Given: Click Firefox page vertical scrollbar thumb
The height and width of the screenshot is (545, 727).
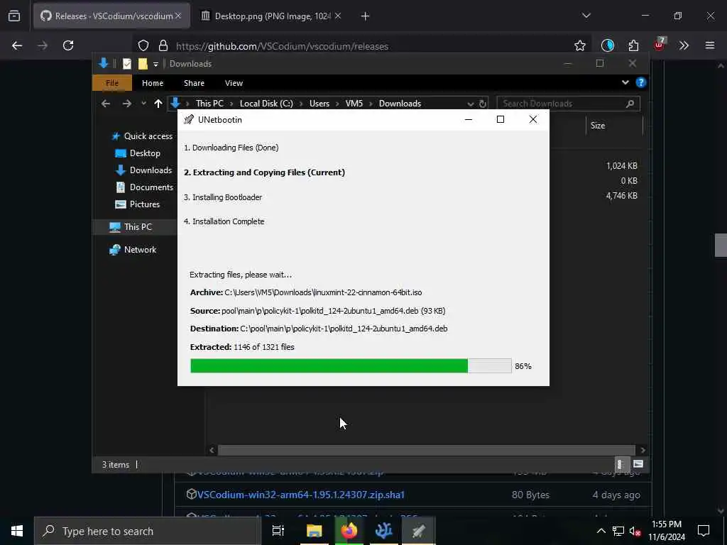Looking at the screenshot, I should [x=721, y=245].
